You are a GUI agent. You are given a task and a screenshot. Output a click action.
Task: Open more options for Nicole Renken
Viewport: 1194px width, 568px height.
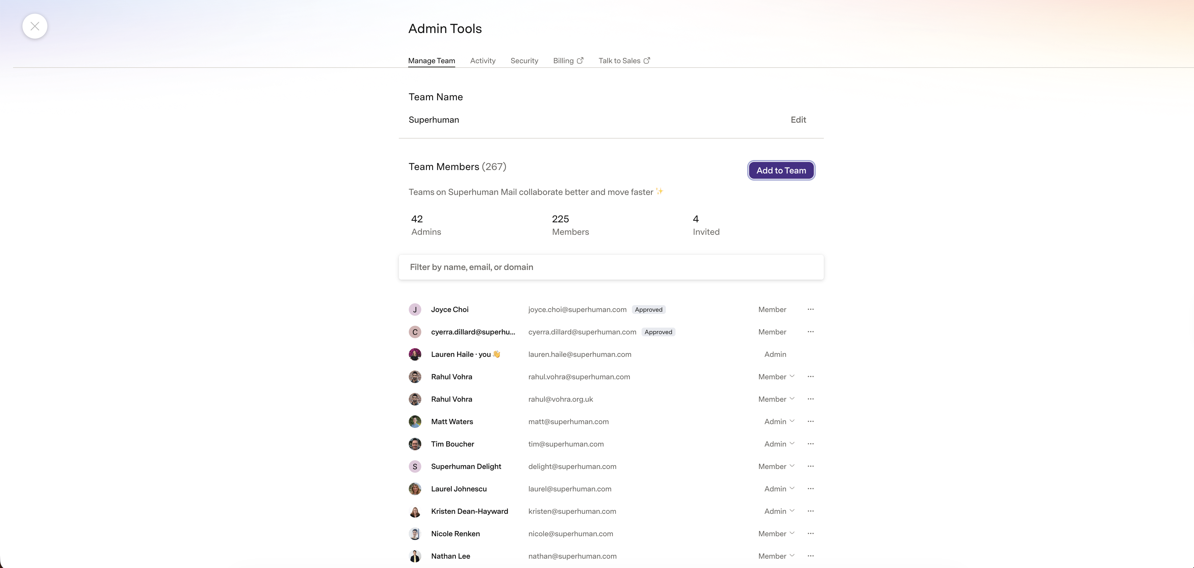810,534
